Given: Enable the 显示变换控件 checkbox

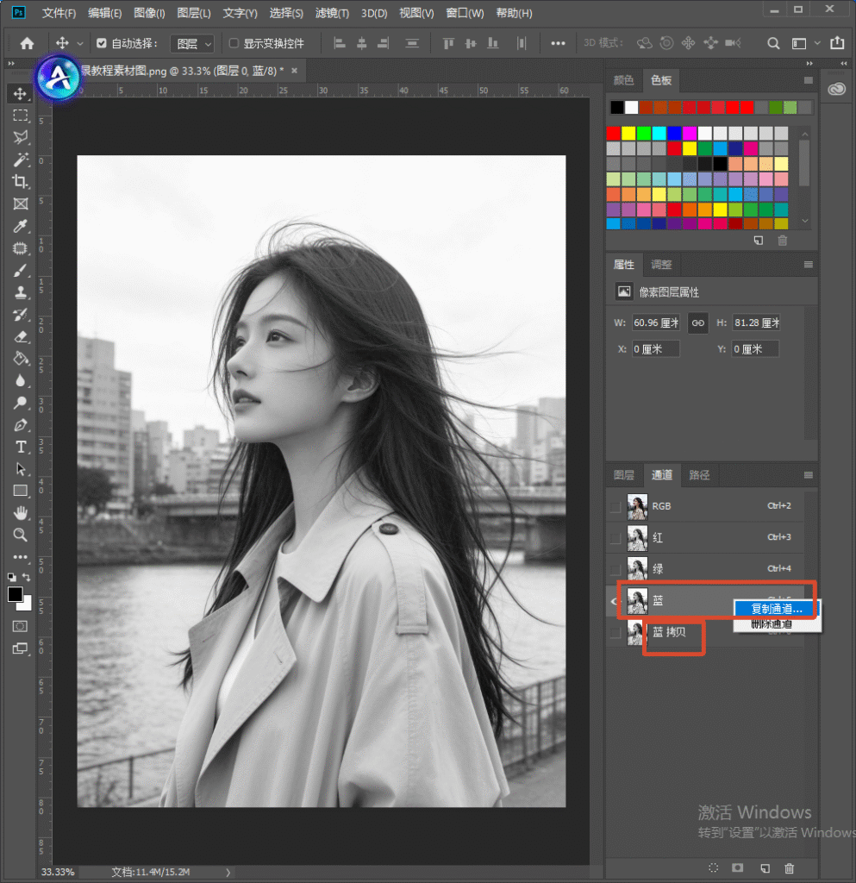Looking at the screenshot, I should [x=234, y=43].
